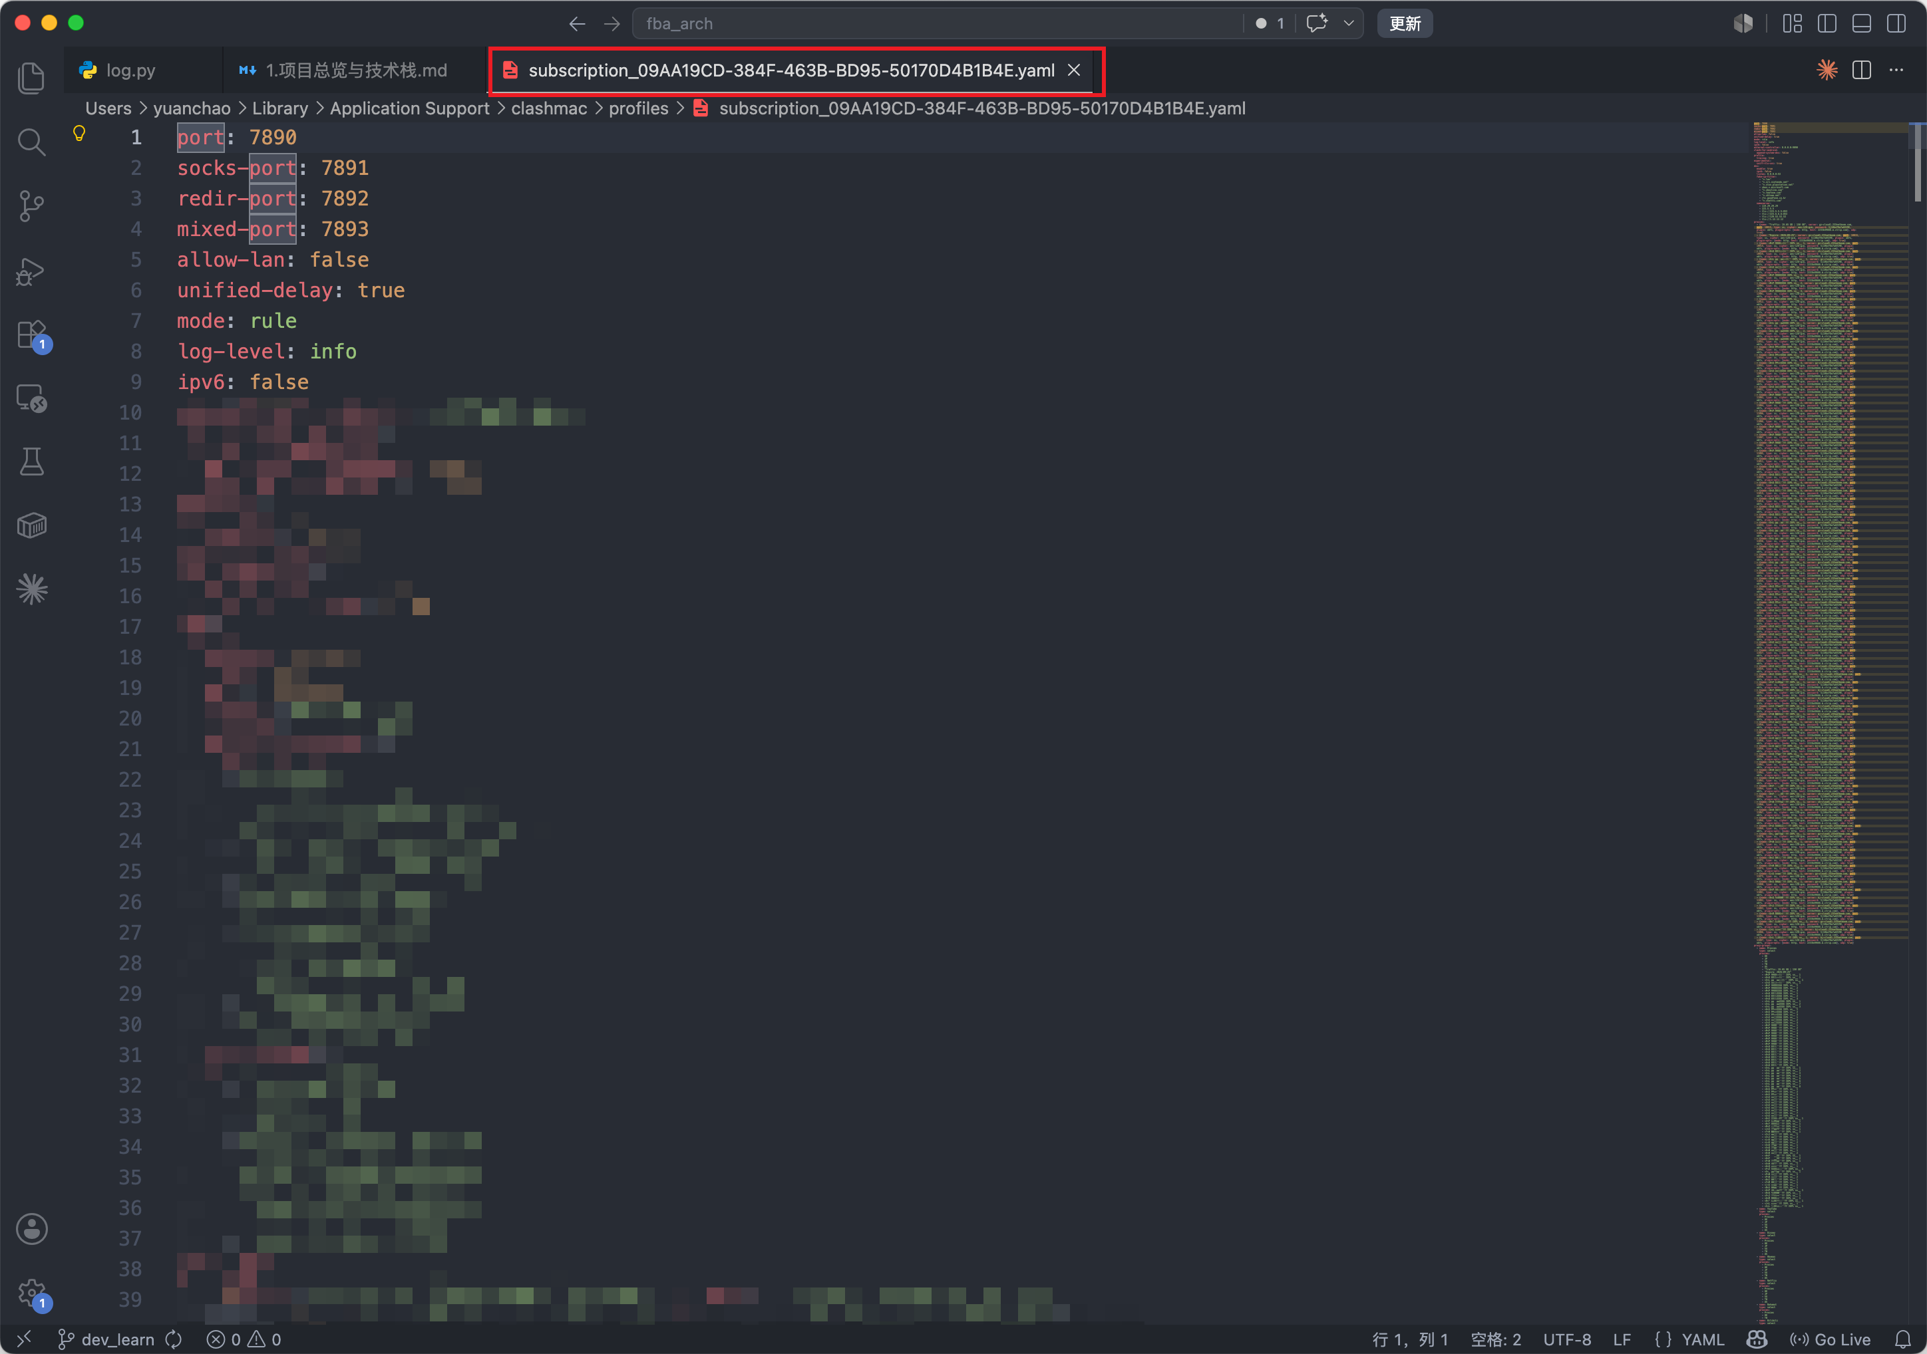Click the allow-lan: false line
The width and height of the screenshot is (1927, 1354).
coord(273,260)
